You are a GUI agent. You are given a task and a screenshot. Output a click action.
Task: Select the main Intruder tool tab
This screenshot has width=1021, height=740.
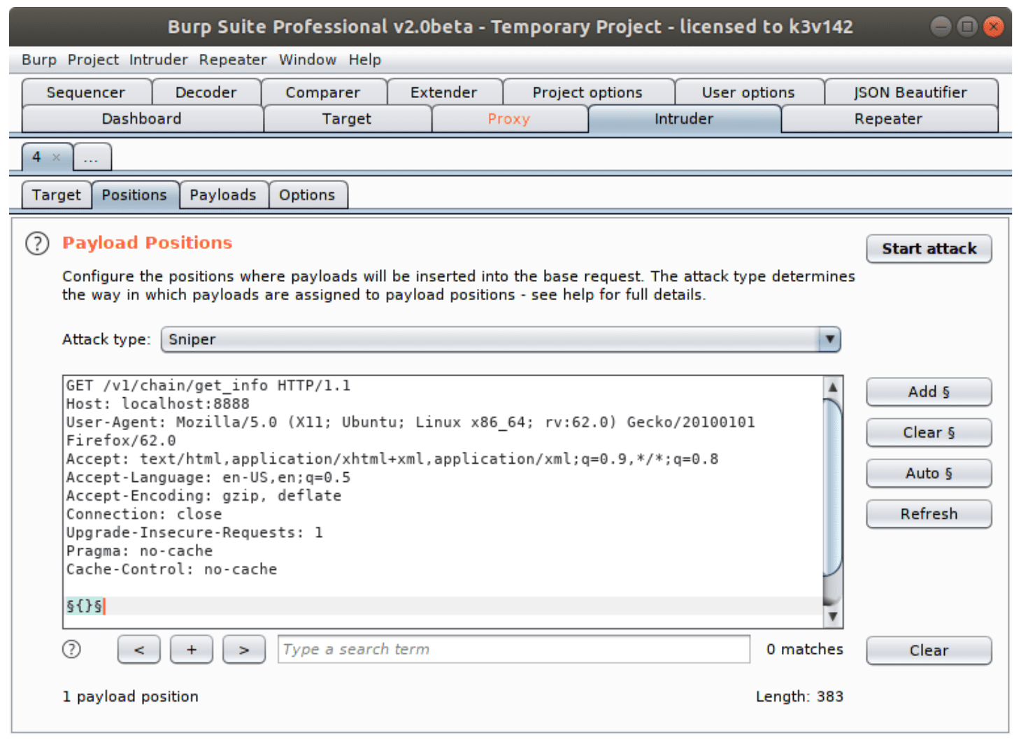tap(684, 119)
